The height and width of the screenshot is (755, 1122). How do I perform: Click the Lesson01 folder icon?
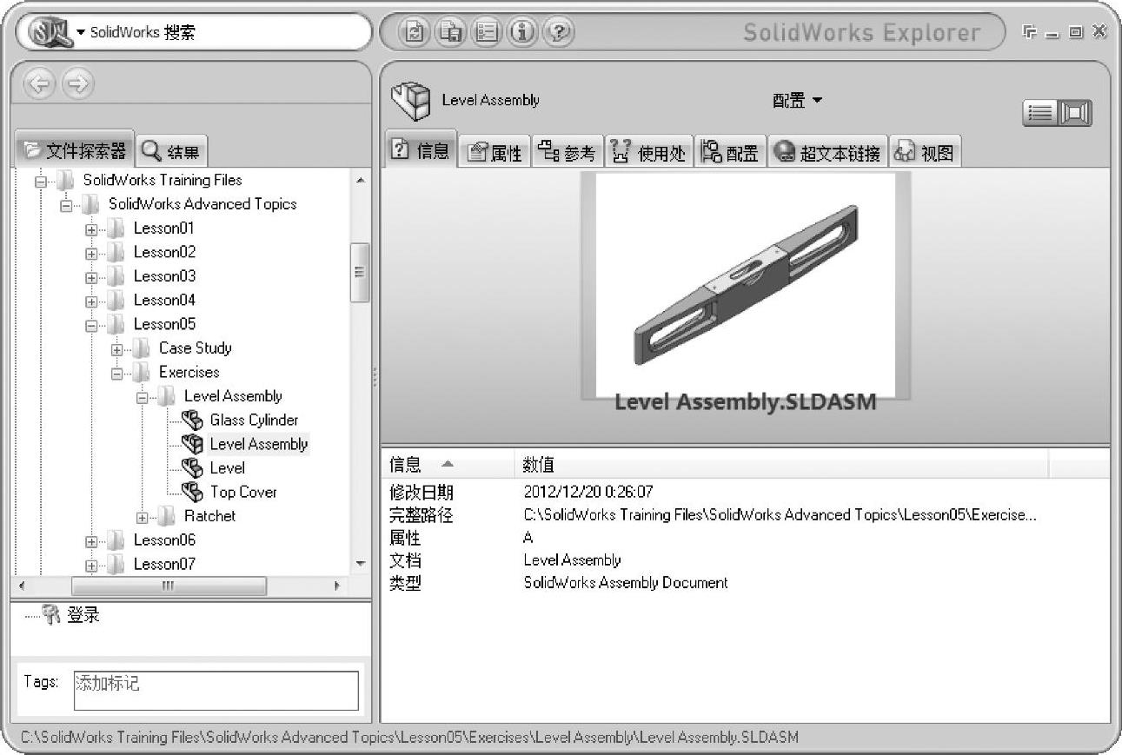(x=116, y=228)
